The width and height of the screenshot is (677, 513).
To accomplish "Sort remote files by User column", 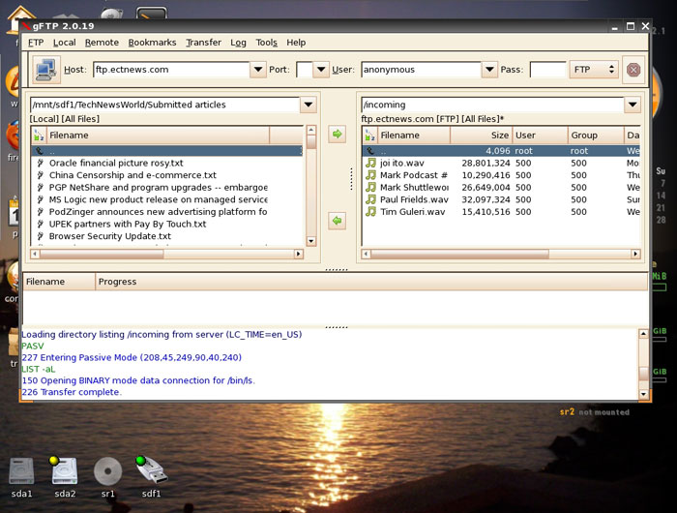I will tap(540, 136).
